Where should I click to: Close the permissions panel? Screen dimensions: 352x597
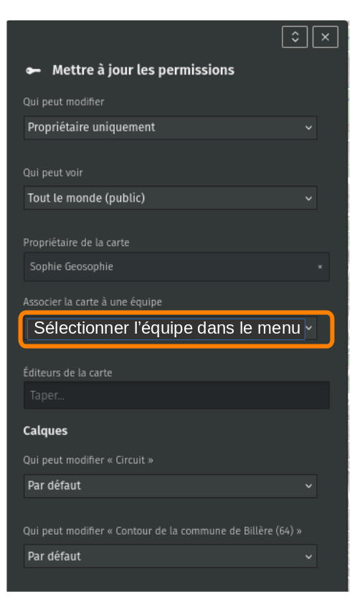point(325,37)
